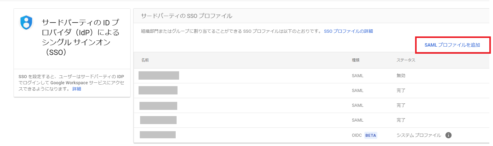The width and height of the screenshot is (493, 146).
Task: Select the fourth profile's redacted name
Action: pyautogui.click(x=158, y=120)
